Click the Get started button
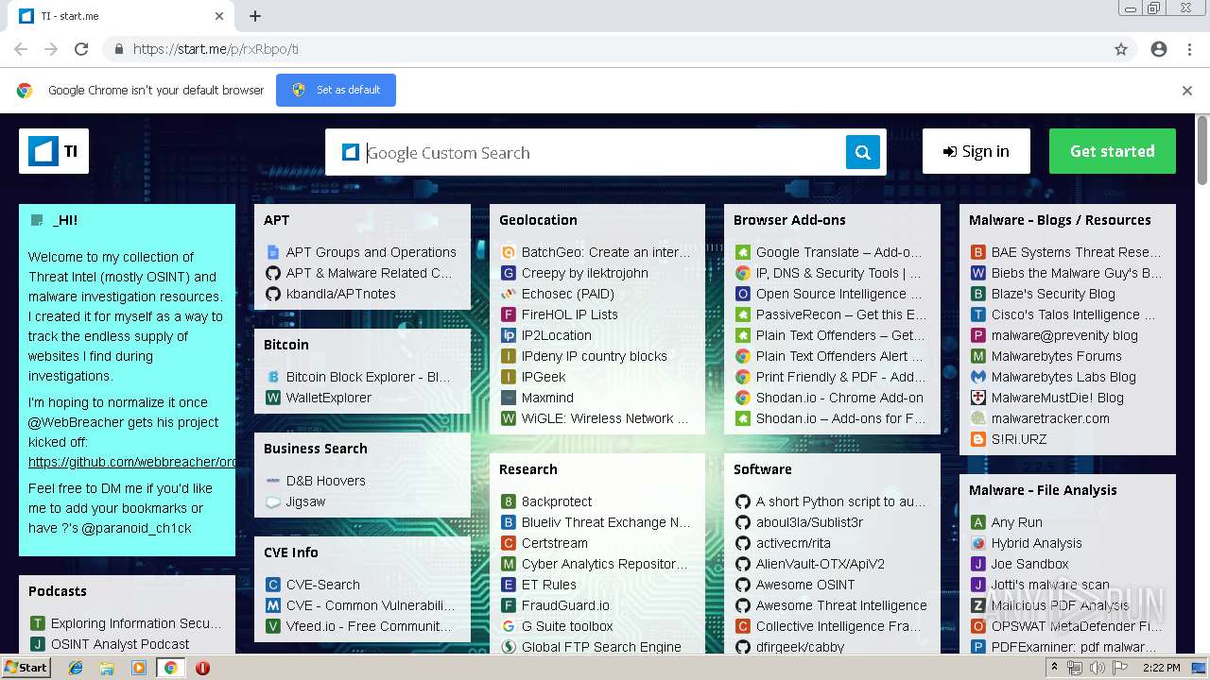The height and width of the screenshot is (680, 1210). (1112, 151)
